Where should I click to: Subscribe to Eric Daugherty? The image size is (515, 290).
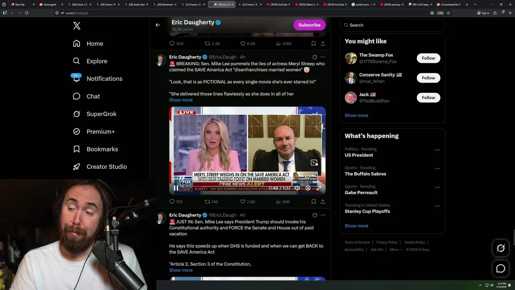(309, 25)
